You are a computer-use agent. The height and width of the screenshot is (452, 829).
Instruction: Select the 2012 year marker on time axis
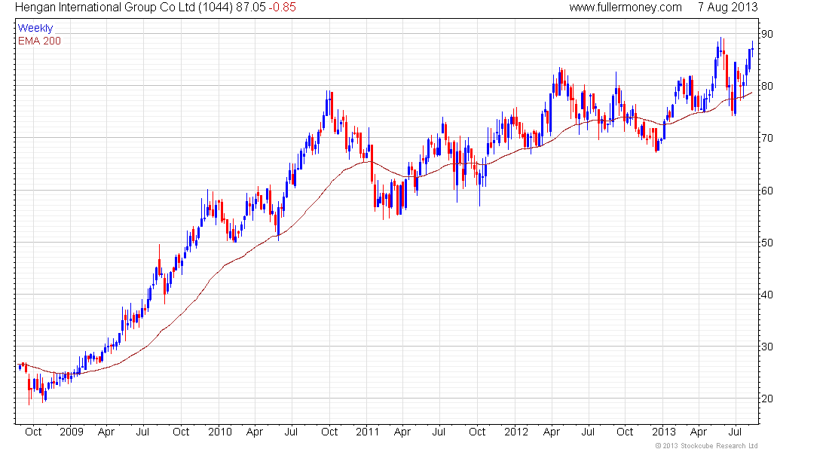point(515,432)
